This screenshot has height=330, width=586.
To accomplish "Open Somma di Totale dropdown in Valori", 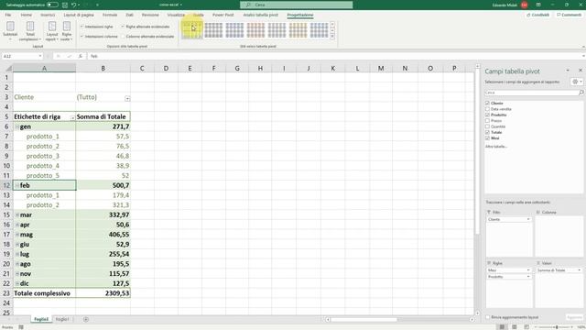I will coord(579,270).
